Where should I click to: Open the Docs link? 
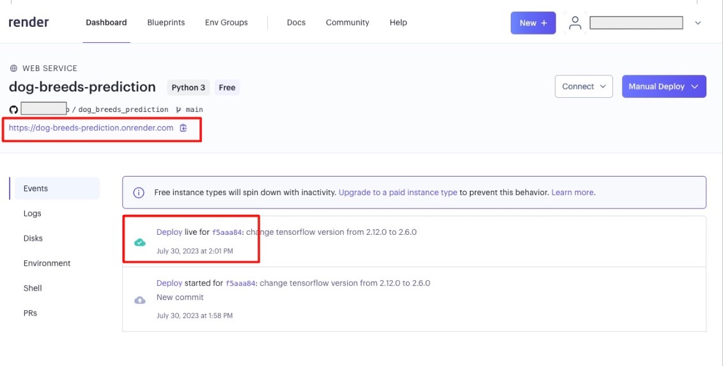pos(296,22)
